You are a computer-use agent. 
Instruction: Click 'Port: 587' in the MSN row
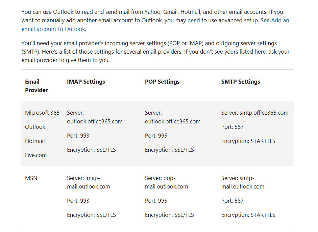tap(232, 201)
